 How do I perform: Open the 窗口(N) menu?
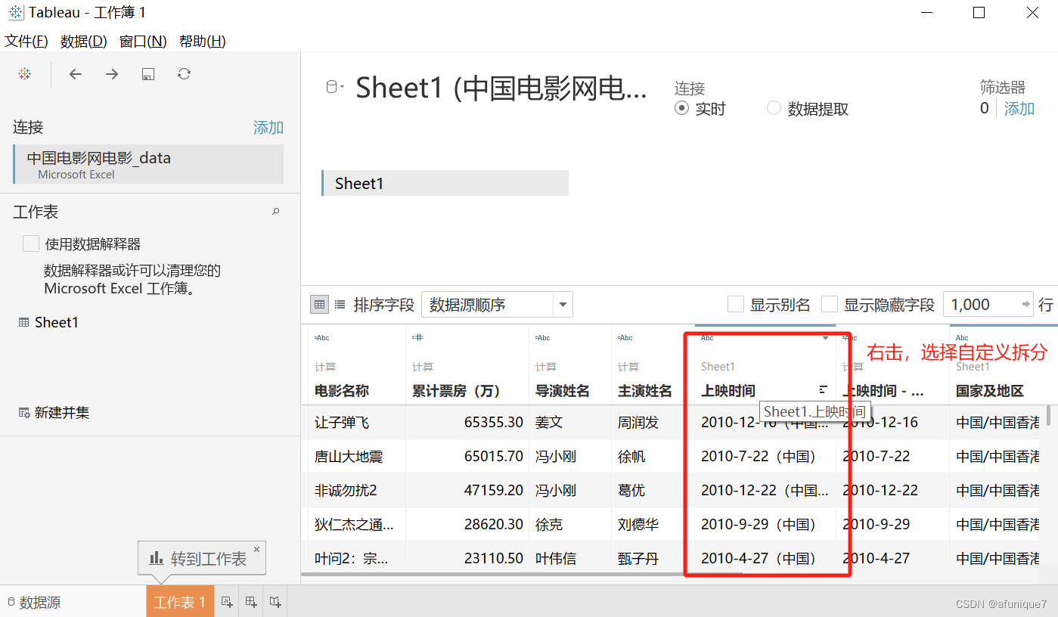click(143, 41)
